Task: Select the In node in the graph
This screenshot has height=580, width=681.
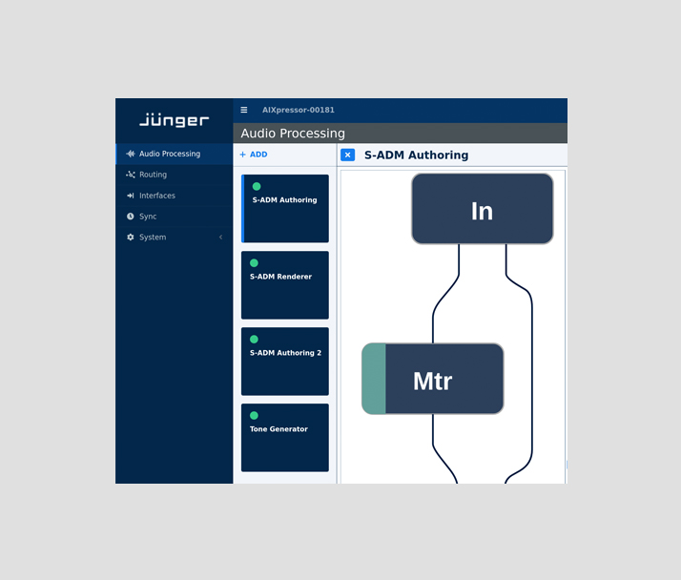Action: (482, 209)
